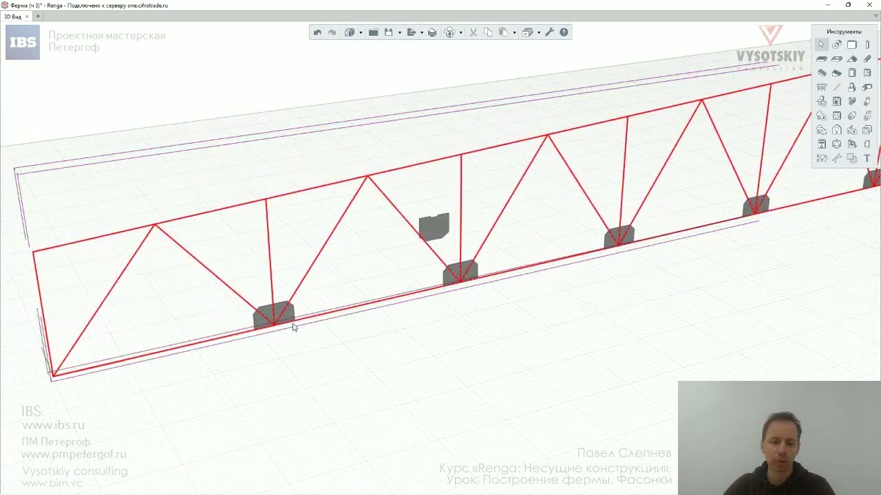
Task: Open the 3D view cube button
Action: click(x=350, y=32)
